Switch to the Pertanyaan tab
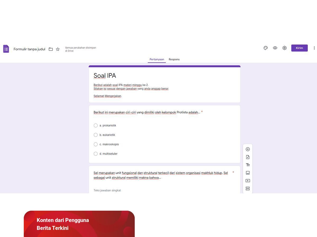The image size is (317, 237). 157,60
